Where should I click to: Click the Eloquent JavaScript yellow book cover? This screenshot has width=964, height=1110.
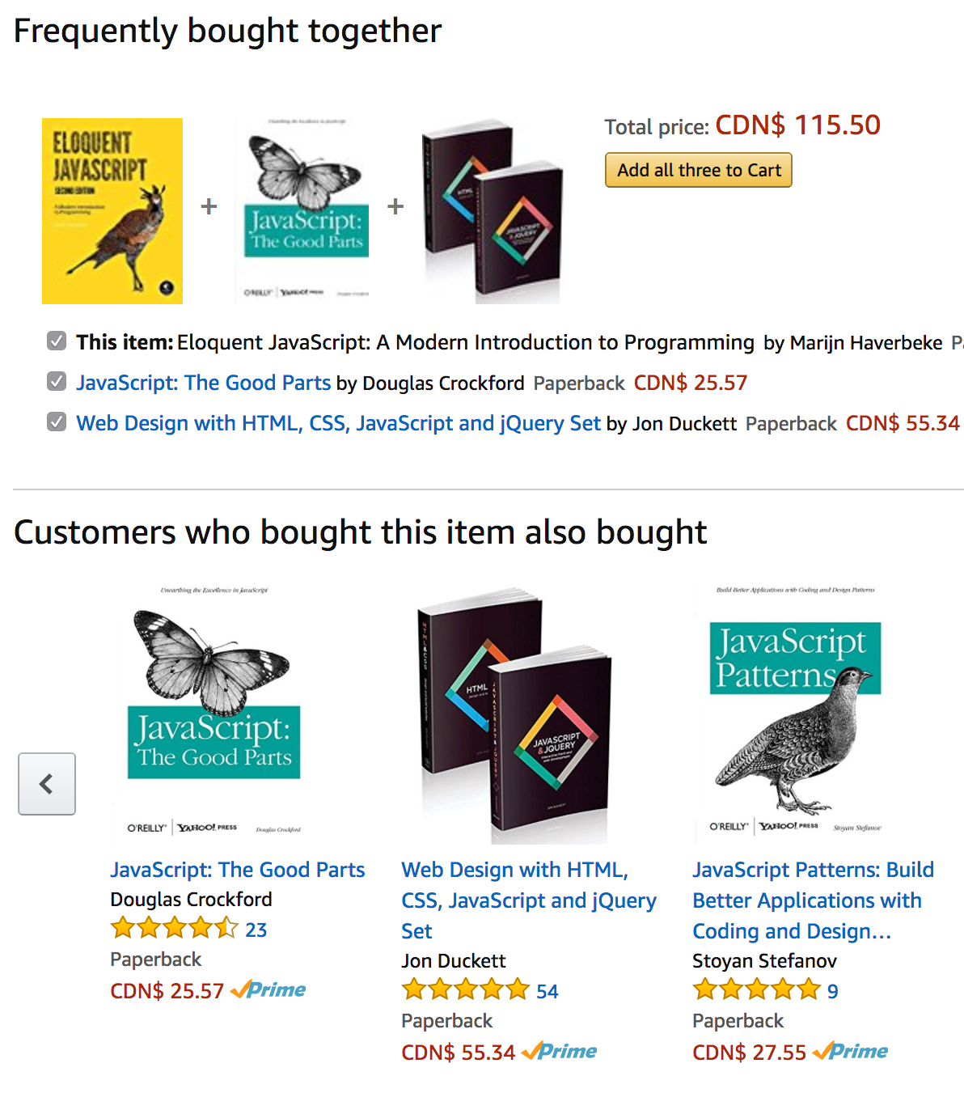[112, 211]
